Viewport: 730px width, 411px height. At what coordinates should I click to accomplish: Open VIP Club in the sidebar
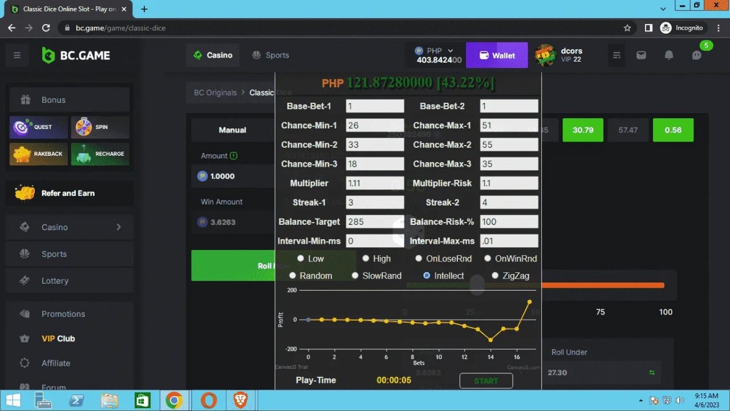click(70, 339)
